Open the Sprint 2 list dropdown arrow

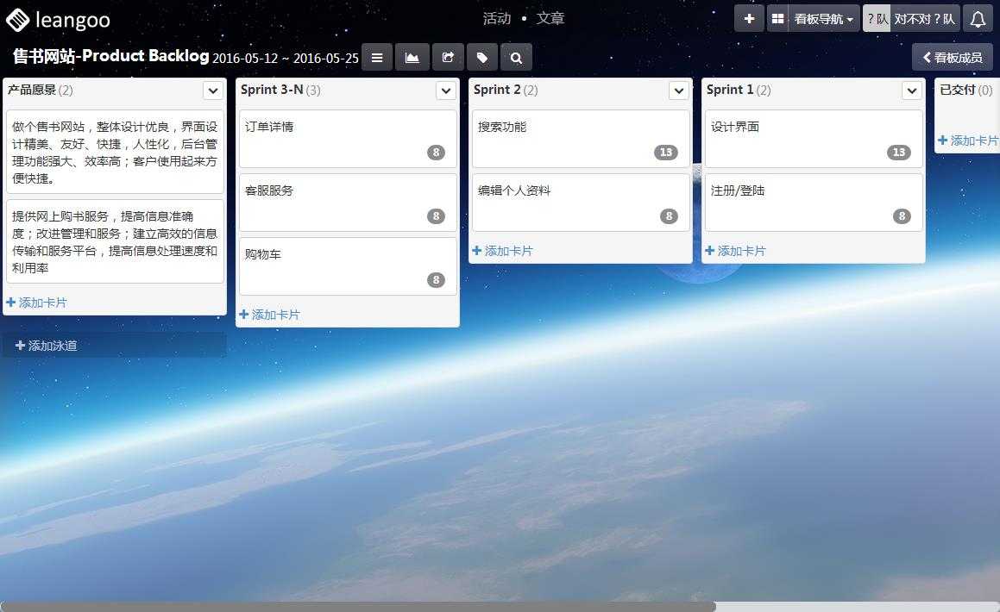[x=679, y=91]
